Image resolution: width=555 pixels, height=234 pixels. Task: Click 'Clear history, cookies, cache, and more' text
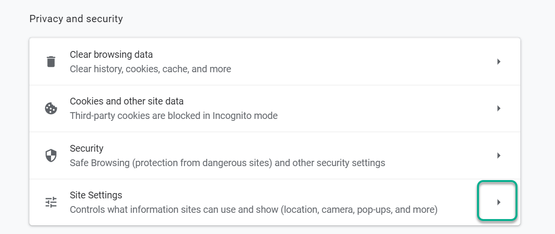point(151,69)
